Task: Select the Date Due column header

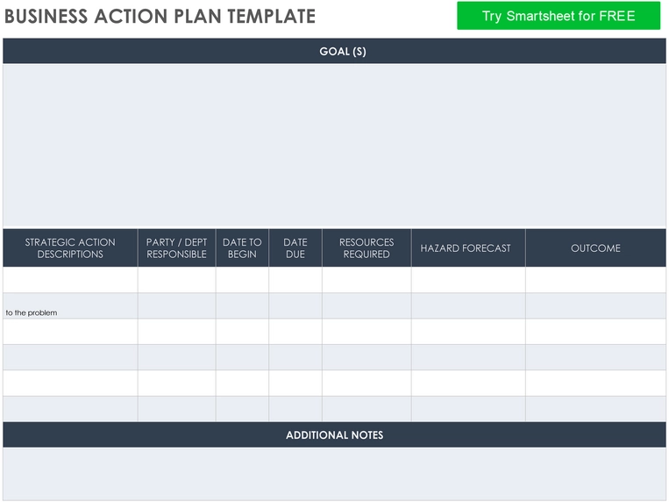Action: (295, 247)
